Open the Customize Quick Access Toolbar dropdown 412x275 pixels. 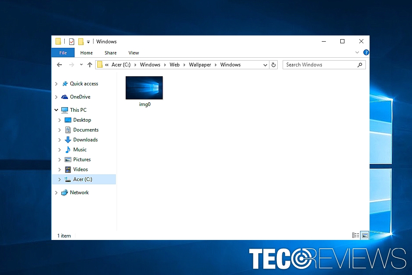coord(88,42)
